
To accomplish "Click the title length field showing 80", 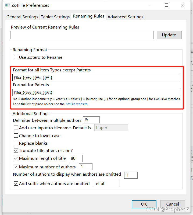I will coord(76,158).
